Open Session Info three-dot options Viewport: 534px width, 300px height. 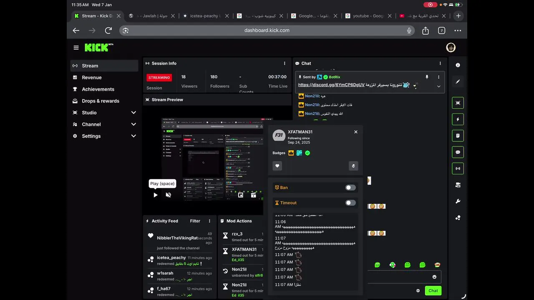pyautogui.click(x=285, y=63)
